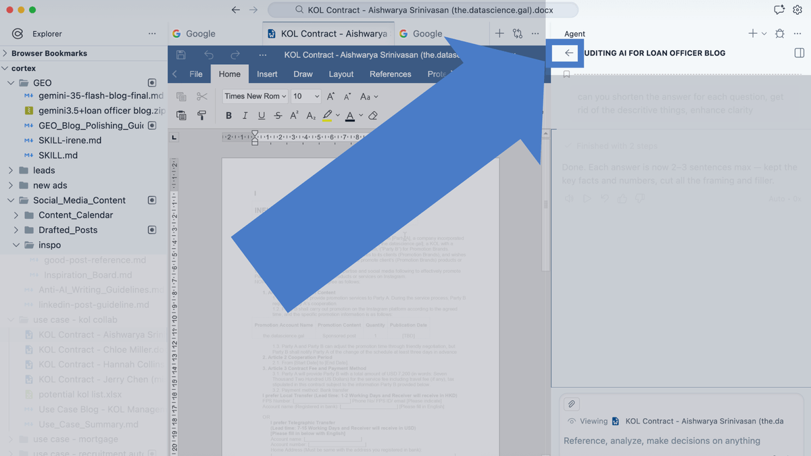The height and width of the screenshot is (456, 811).
Task: Click the attachment paperclip icon in the chat box
Action: click(x=572, y=404)
